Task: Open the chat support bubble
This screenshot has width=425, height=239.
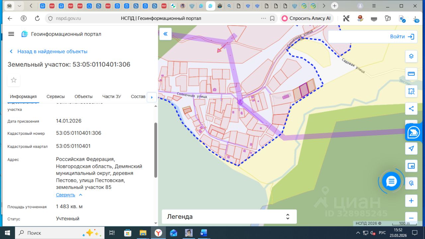Action: pos(391,181)
